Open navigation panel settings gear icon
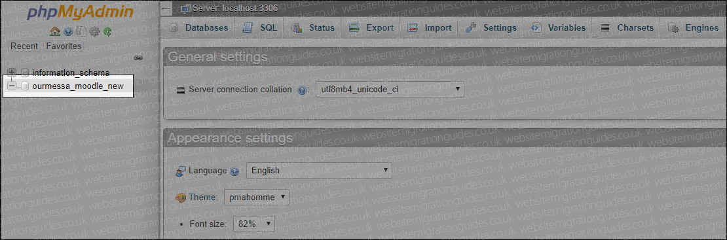The height and width of the screenshot is (240, 727). 94,32
